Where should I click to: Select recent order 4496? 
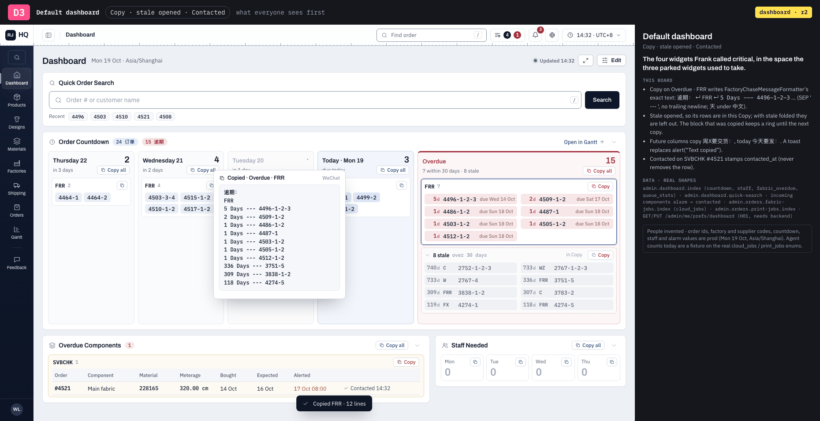click(78, 117)
